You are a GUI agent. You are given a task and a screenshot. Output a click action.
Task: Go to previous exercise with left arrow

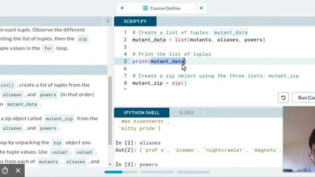click(x=123, y=8)
